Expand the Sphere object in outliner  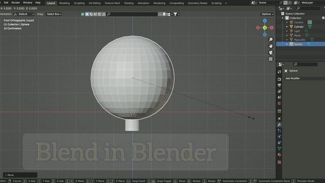pyautogui.click(x=287, y=44)
